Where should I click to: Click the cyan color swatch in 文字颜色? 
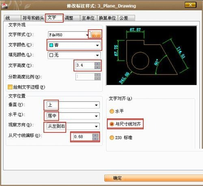pos(51,45)
